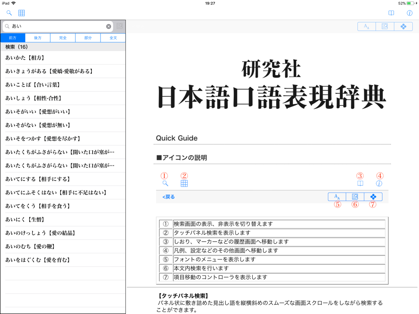Tap the Wi-Fi icon in status bar
Image resolution: width=419 pixels, height=314 pixels.
coord(13,3)
